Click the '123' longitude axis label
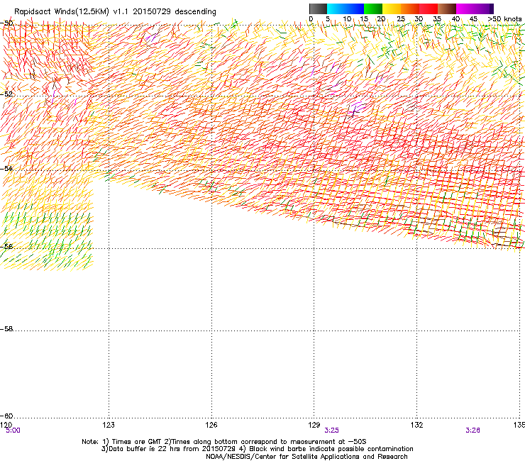The image size is (525, 461). coord(109,425)
